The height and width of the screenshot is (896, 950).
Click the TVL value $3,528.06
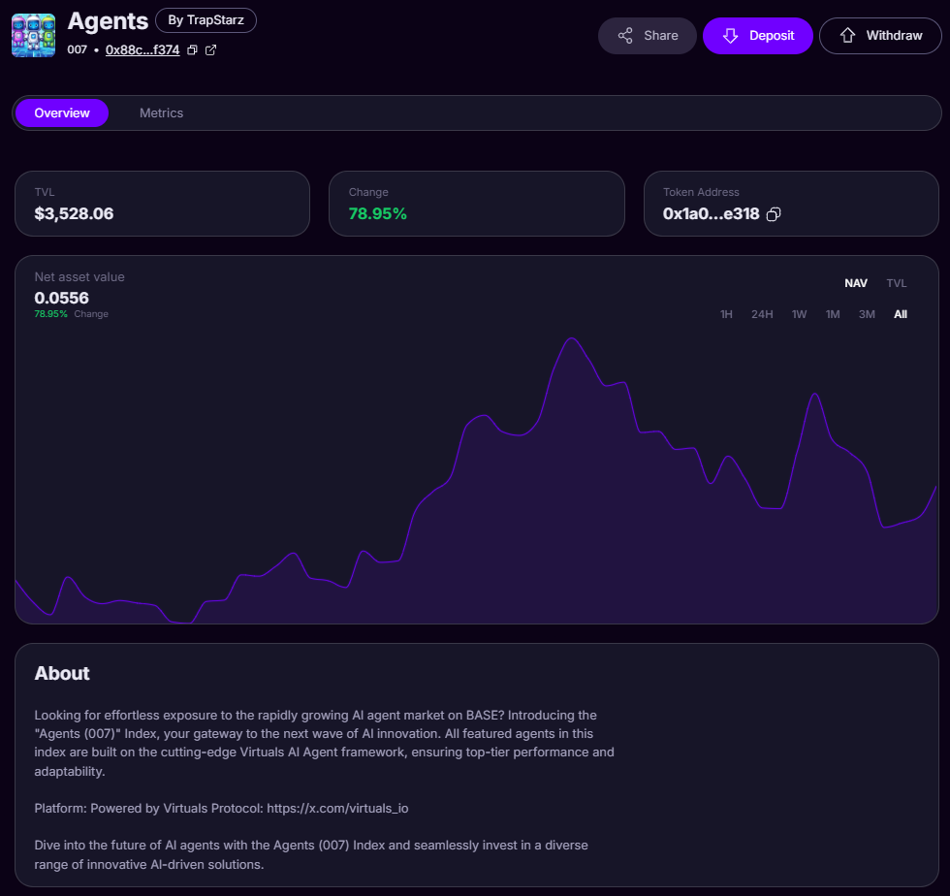point(74,213)
